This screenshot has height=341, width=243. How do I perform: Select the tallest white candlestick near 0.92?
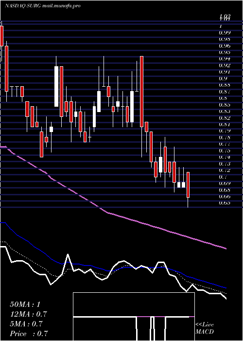coord(56,87)
